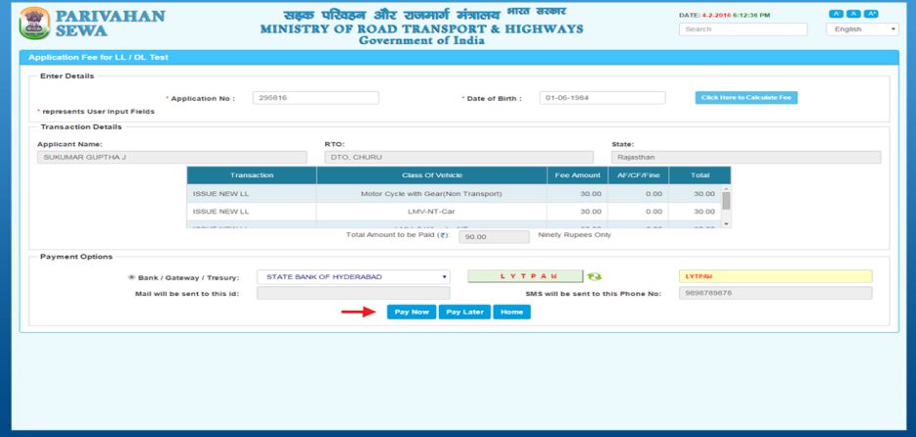The width and height of the screenshot is (916, 437).
Task: Click the Date of Birth field
Action: coord(602,98)
